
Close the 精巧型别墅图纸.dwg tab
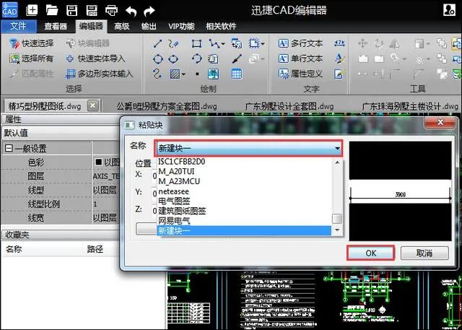(93, 105)
